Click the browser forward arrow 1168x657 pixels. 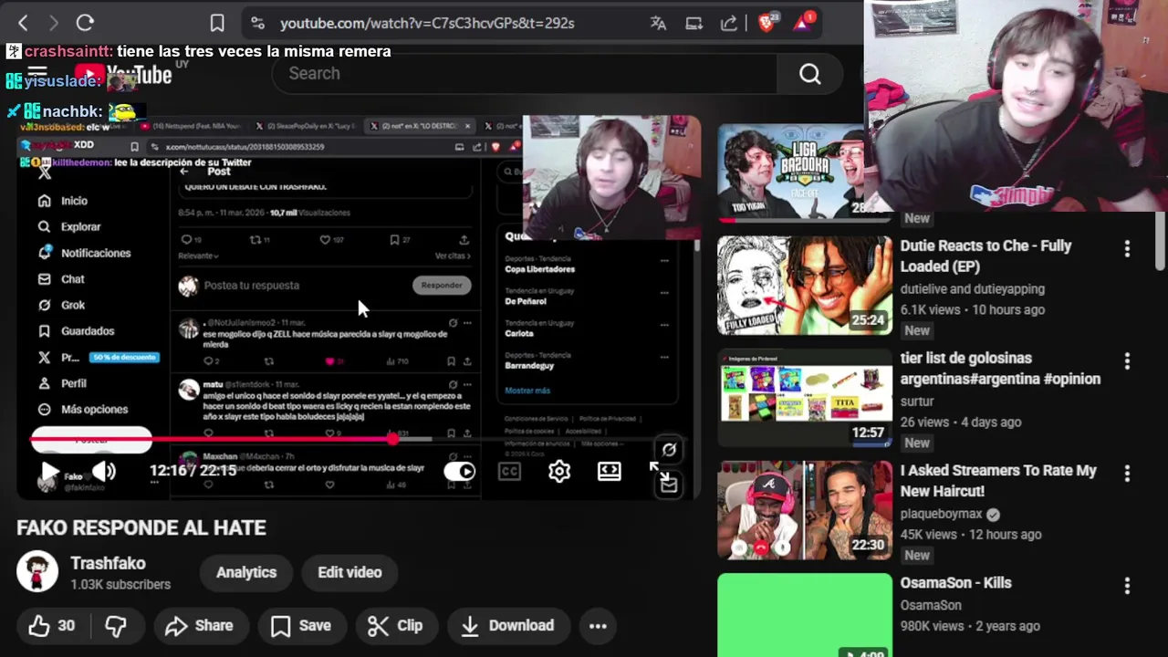click(53, 23)
